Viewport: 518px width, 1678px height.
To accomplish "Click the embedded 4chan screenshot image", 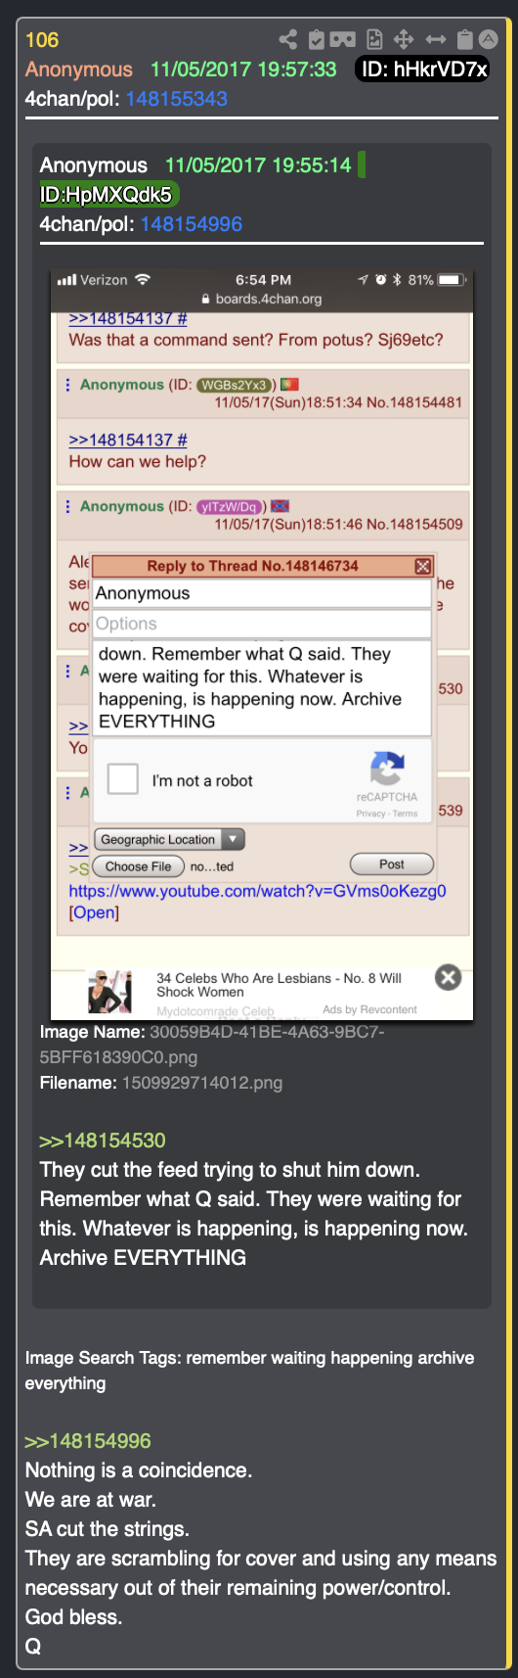I will coord(262,644).
